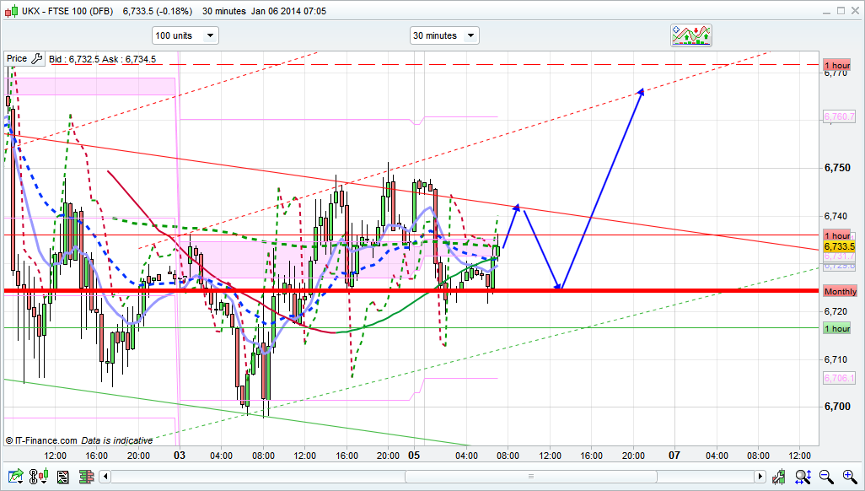Screen dimensions: 865x491
Task: Click the candlestick icon in title bar
Action: point(10,11)
